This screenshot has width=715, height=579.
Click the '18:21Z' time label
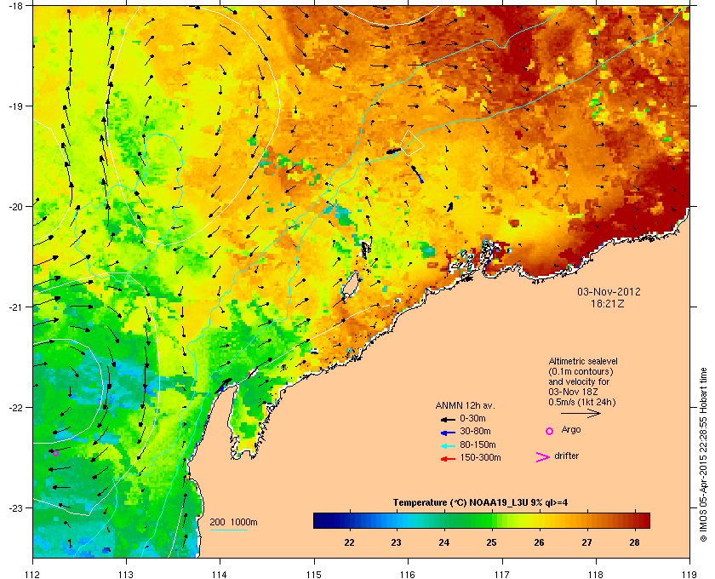tap(609, 303)
